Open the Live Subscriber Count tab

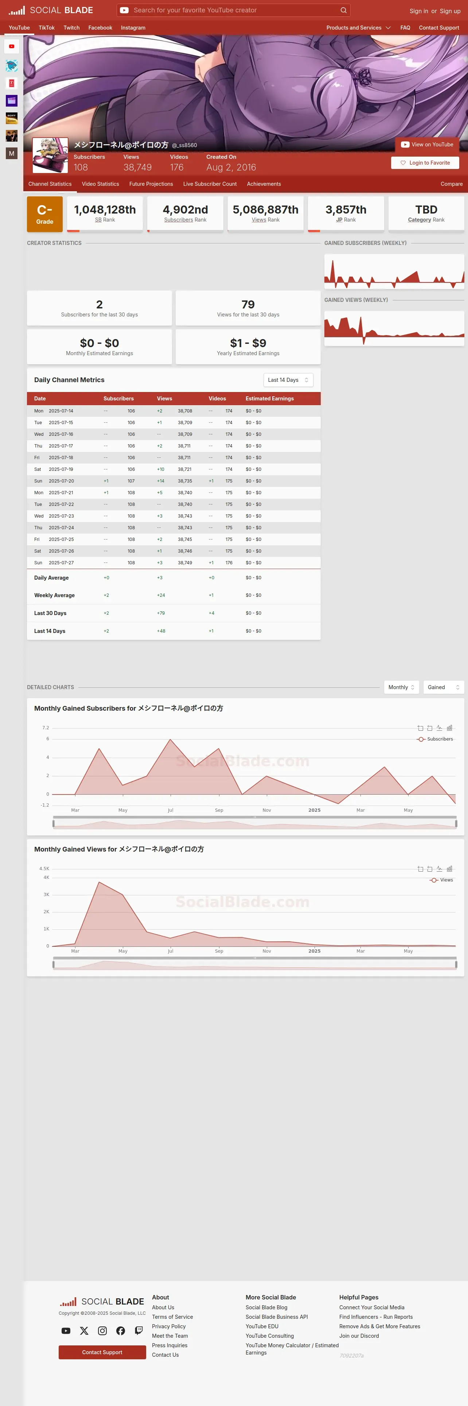tap(210, 184)
